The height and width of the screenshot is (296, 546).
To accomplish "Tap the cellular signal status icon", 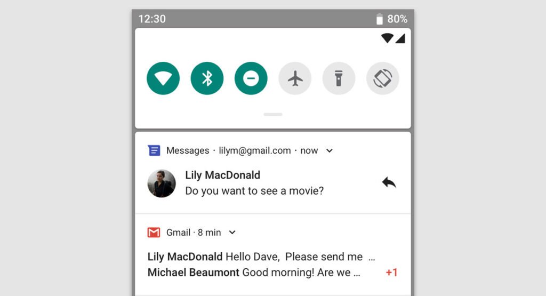I will [x=400, y=38].
